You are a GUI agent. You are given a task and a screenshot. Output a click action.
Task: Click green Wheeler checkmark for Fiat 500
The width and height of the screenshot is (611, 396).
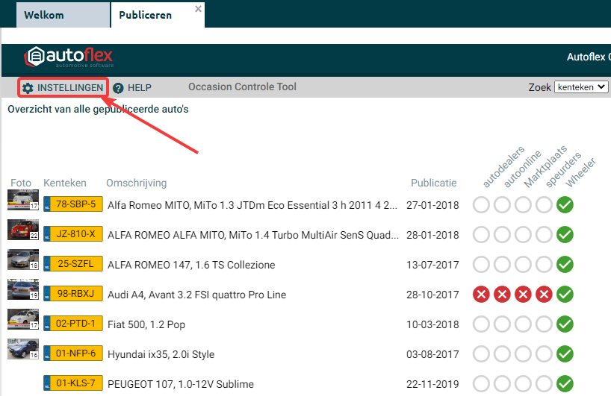tap(565, 324)
